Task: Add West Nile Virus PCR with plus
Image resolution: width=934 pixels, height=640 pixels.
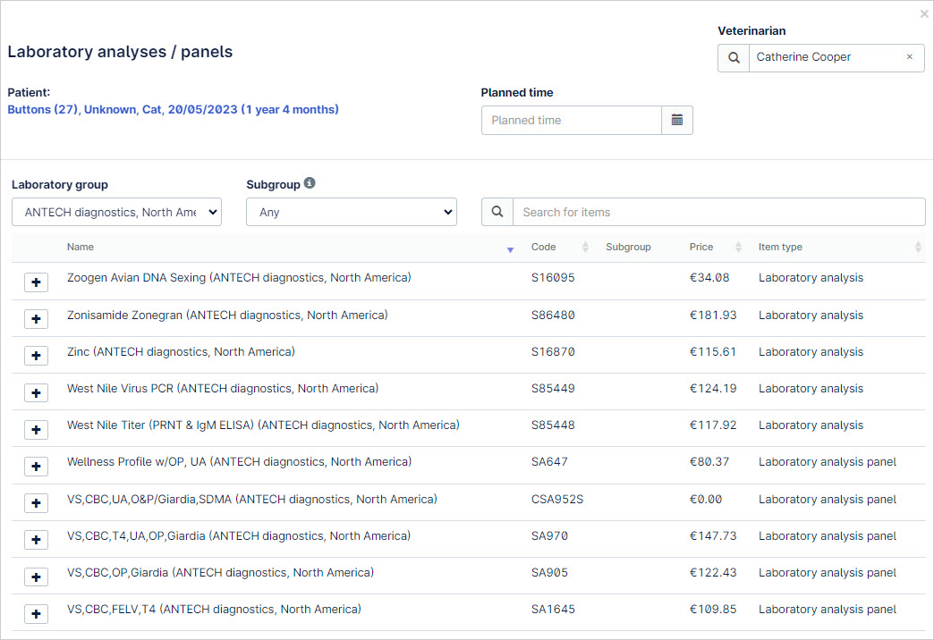Action: point(37,393)
